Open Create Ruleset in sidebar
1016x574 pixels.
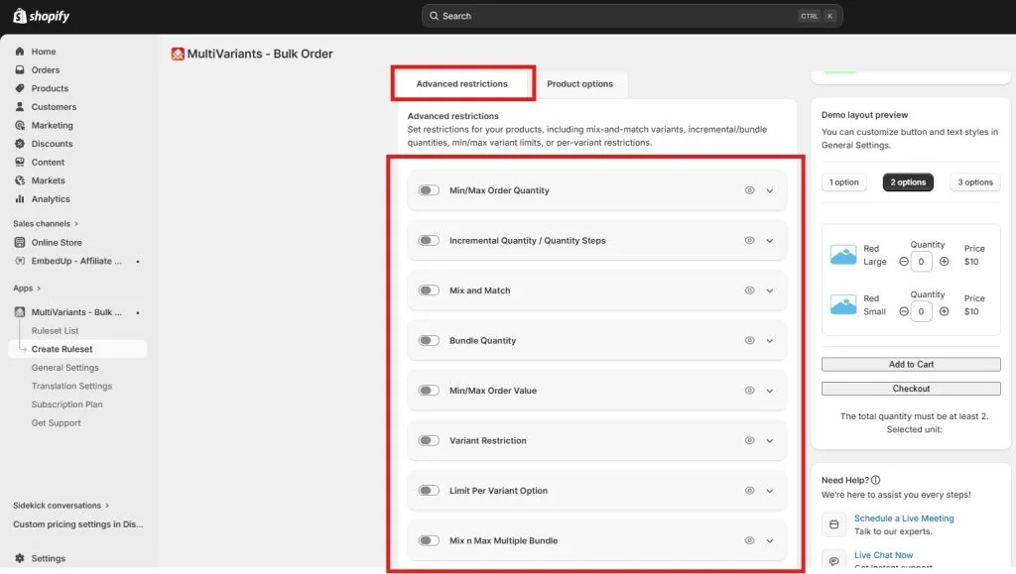point(77,349)
